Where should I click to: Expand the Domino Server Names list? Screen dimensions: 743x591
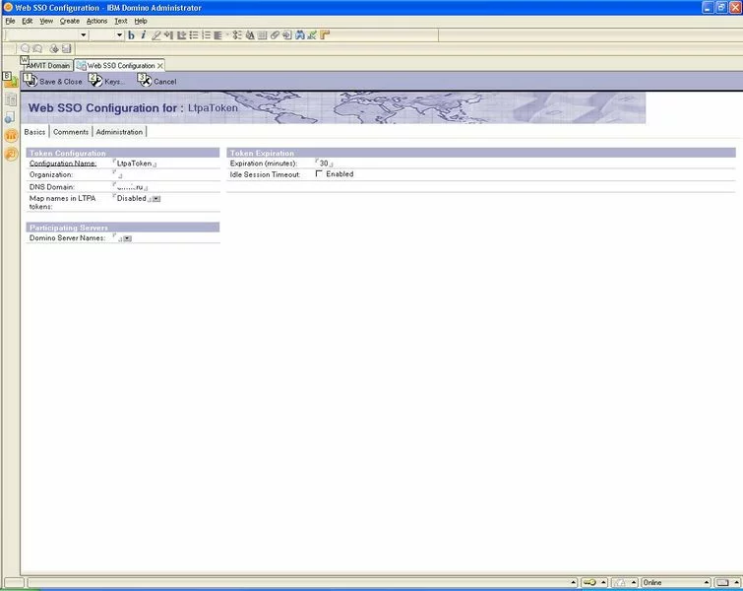pyautogui.click(x=128, y=238)
